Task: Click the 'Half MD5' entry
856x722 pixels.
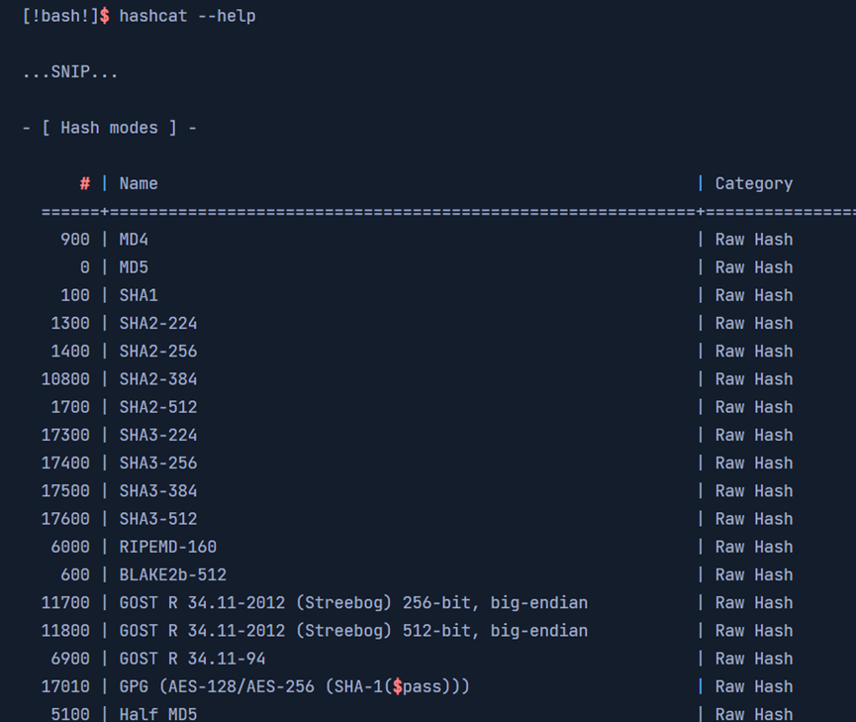Action: [x=158, y=714]
